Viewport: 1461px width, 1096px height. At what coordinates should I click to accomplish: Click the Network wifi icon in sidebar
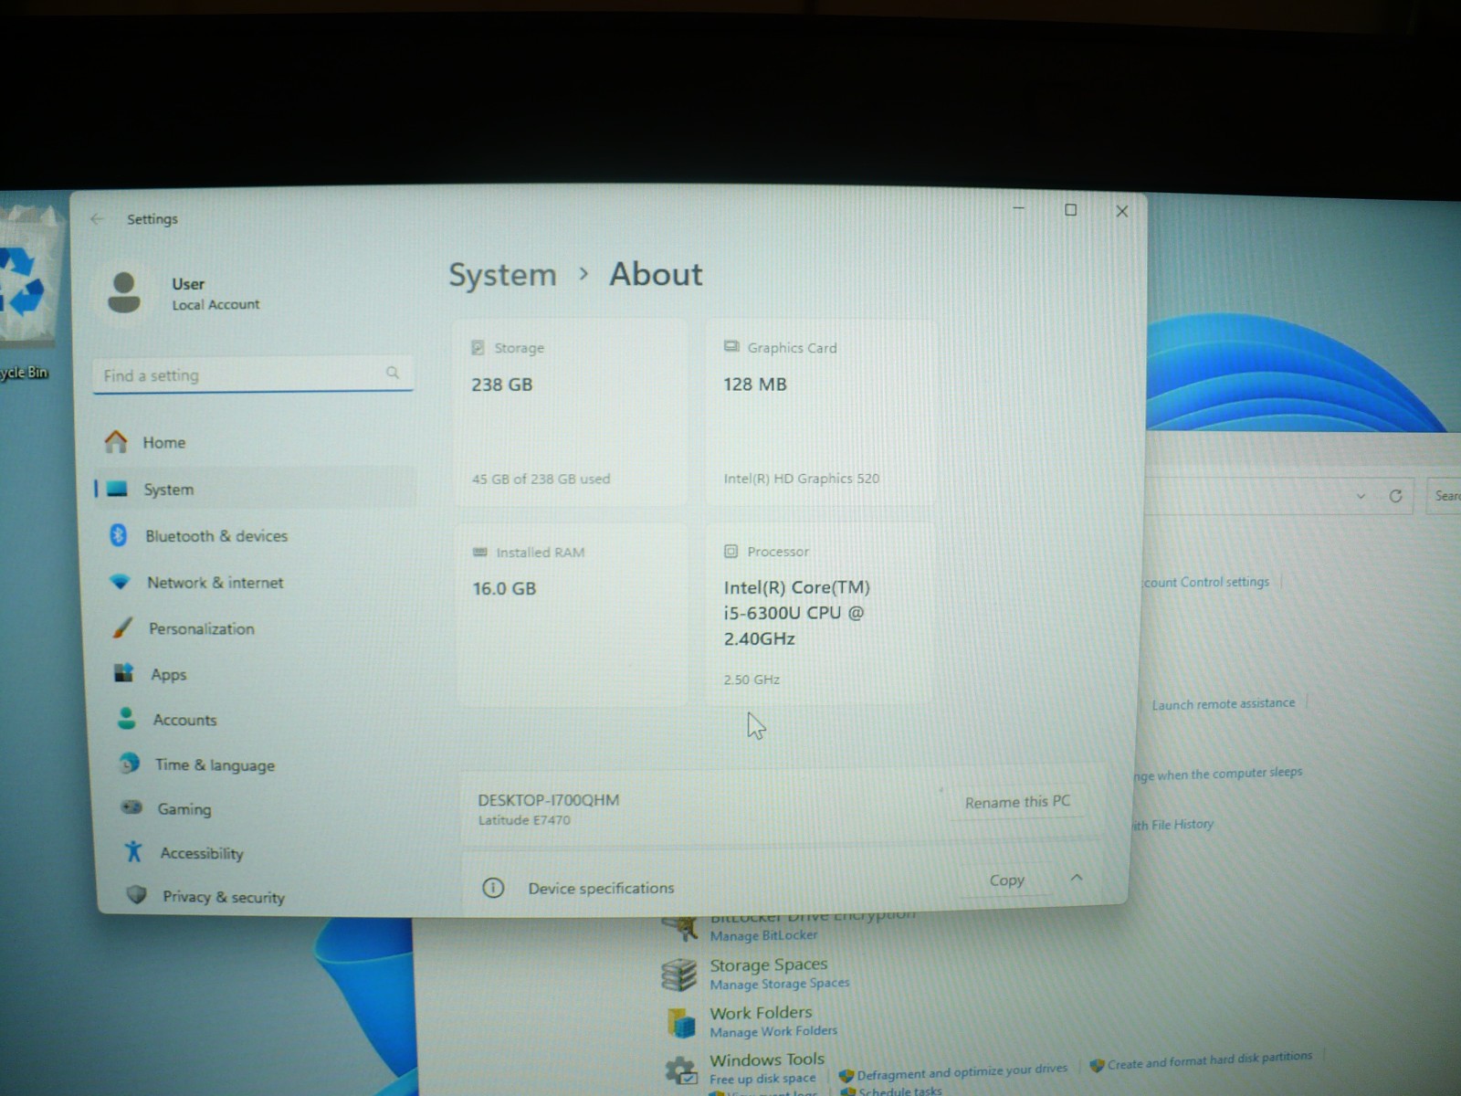point(120,582)
